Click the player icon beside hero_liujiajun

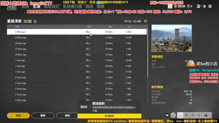(153, 67)
